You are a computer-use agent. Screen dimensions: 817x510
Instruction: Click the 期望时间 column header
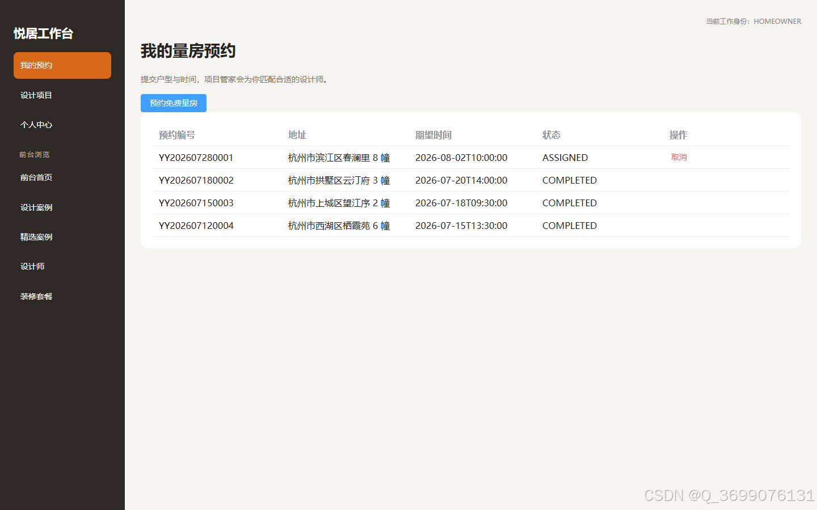click(x=433, y=135)
